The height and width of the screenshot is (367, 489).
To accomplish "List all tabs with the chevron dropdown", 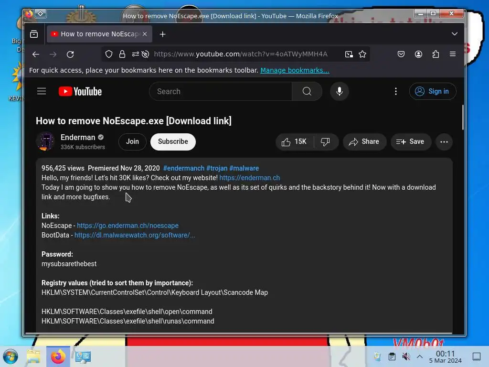I will [x=455, y=34].
